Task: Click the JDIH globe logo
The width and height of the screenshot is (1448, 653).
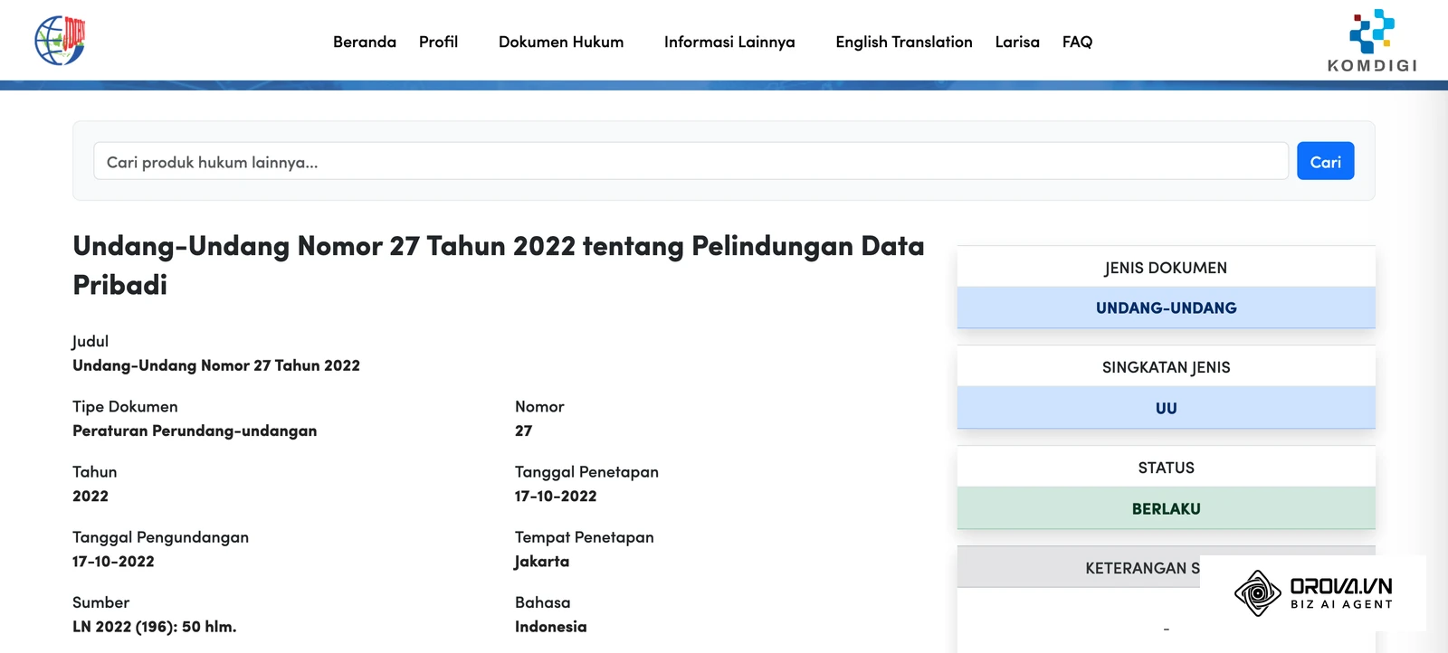Action: 60,41
